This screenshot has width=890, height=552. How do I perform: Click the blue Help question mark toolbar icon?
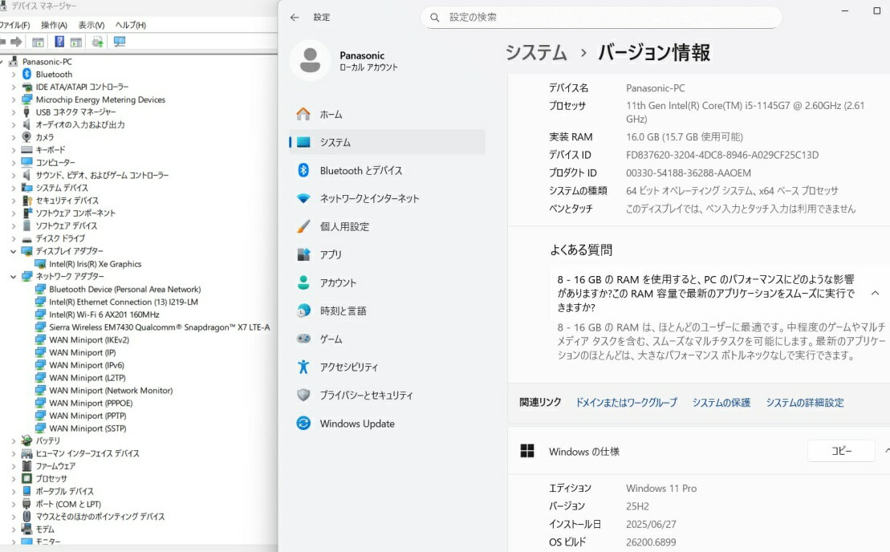coord(59,42)
